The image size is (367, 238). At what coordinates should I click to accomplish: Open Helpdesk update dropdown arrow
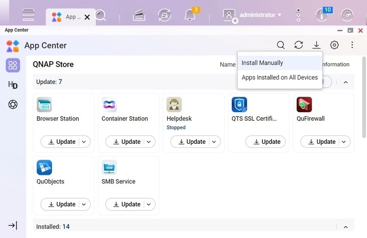(x=214, y=142)
